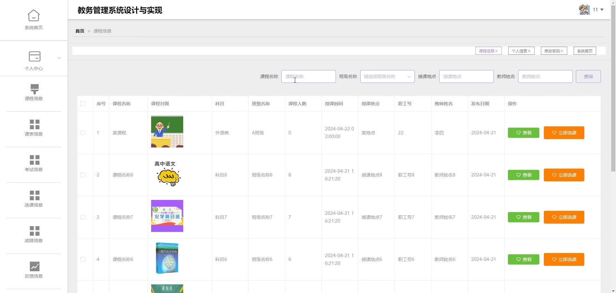Focus the 授课地点 search input
616x293 pixels.
(x=466, y=76)
